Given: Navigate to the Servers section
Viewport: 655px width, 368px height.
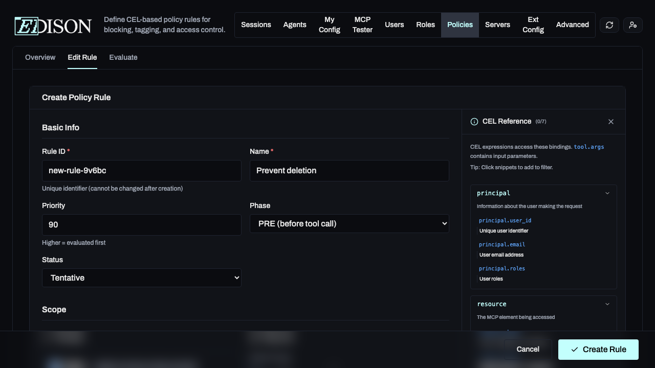Looking at the screenshot, I should tap(497, 25).
